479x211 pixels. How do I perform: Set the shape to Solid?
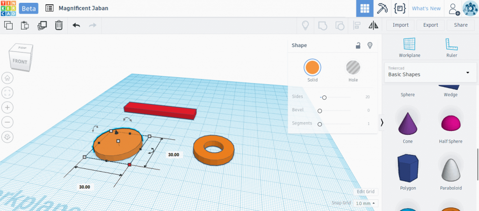tap(312, 71)
